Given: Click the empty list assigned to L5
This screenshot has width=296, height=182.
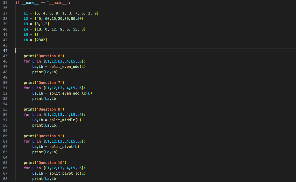Looking at the screenshot, I should pyautogui.click(x=36, y=34).
